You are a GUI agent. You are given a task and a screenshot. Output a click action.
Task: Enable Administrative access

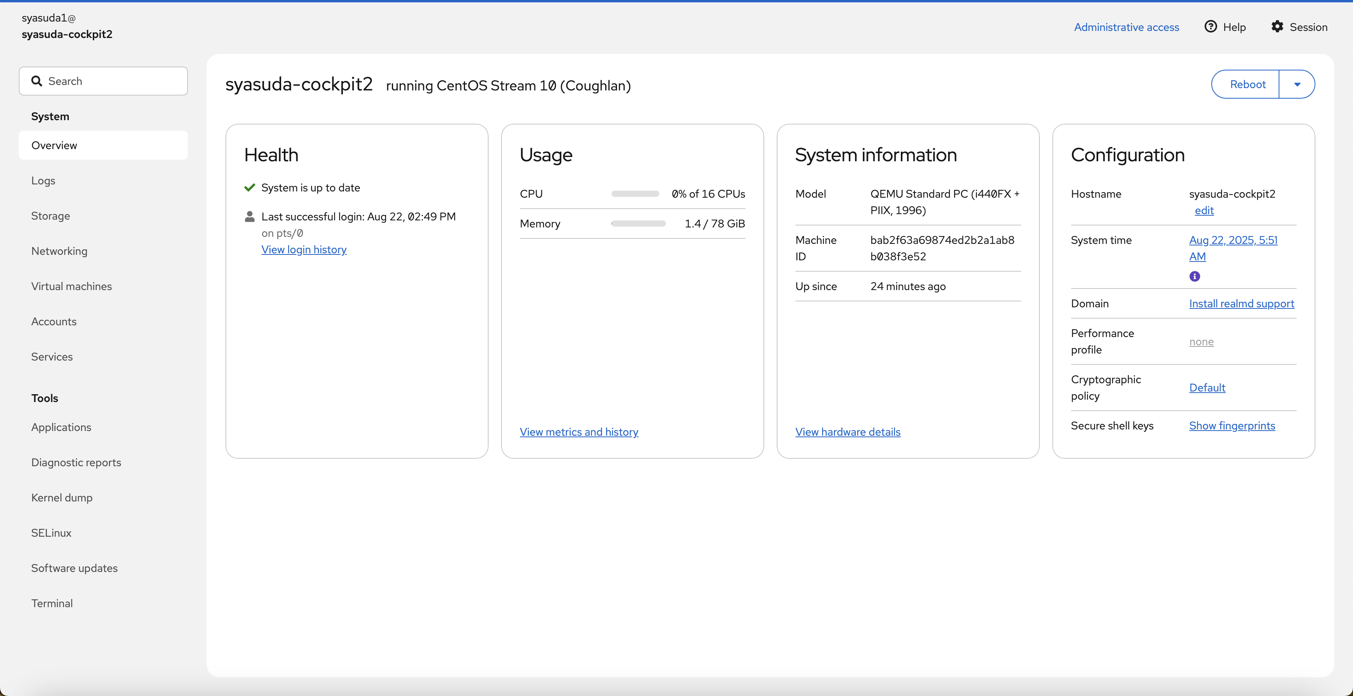click(1126, 27)
